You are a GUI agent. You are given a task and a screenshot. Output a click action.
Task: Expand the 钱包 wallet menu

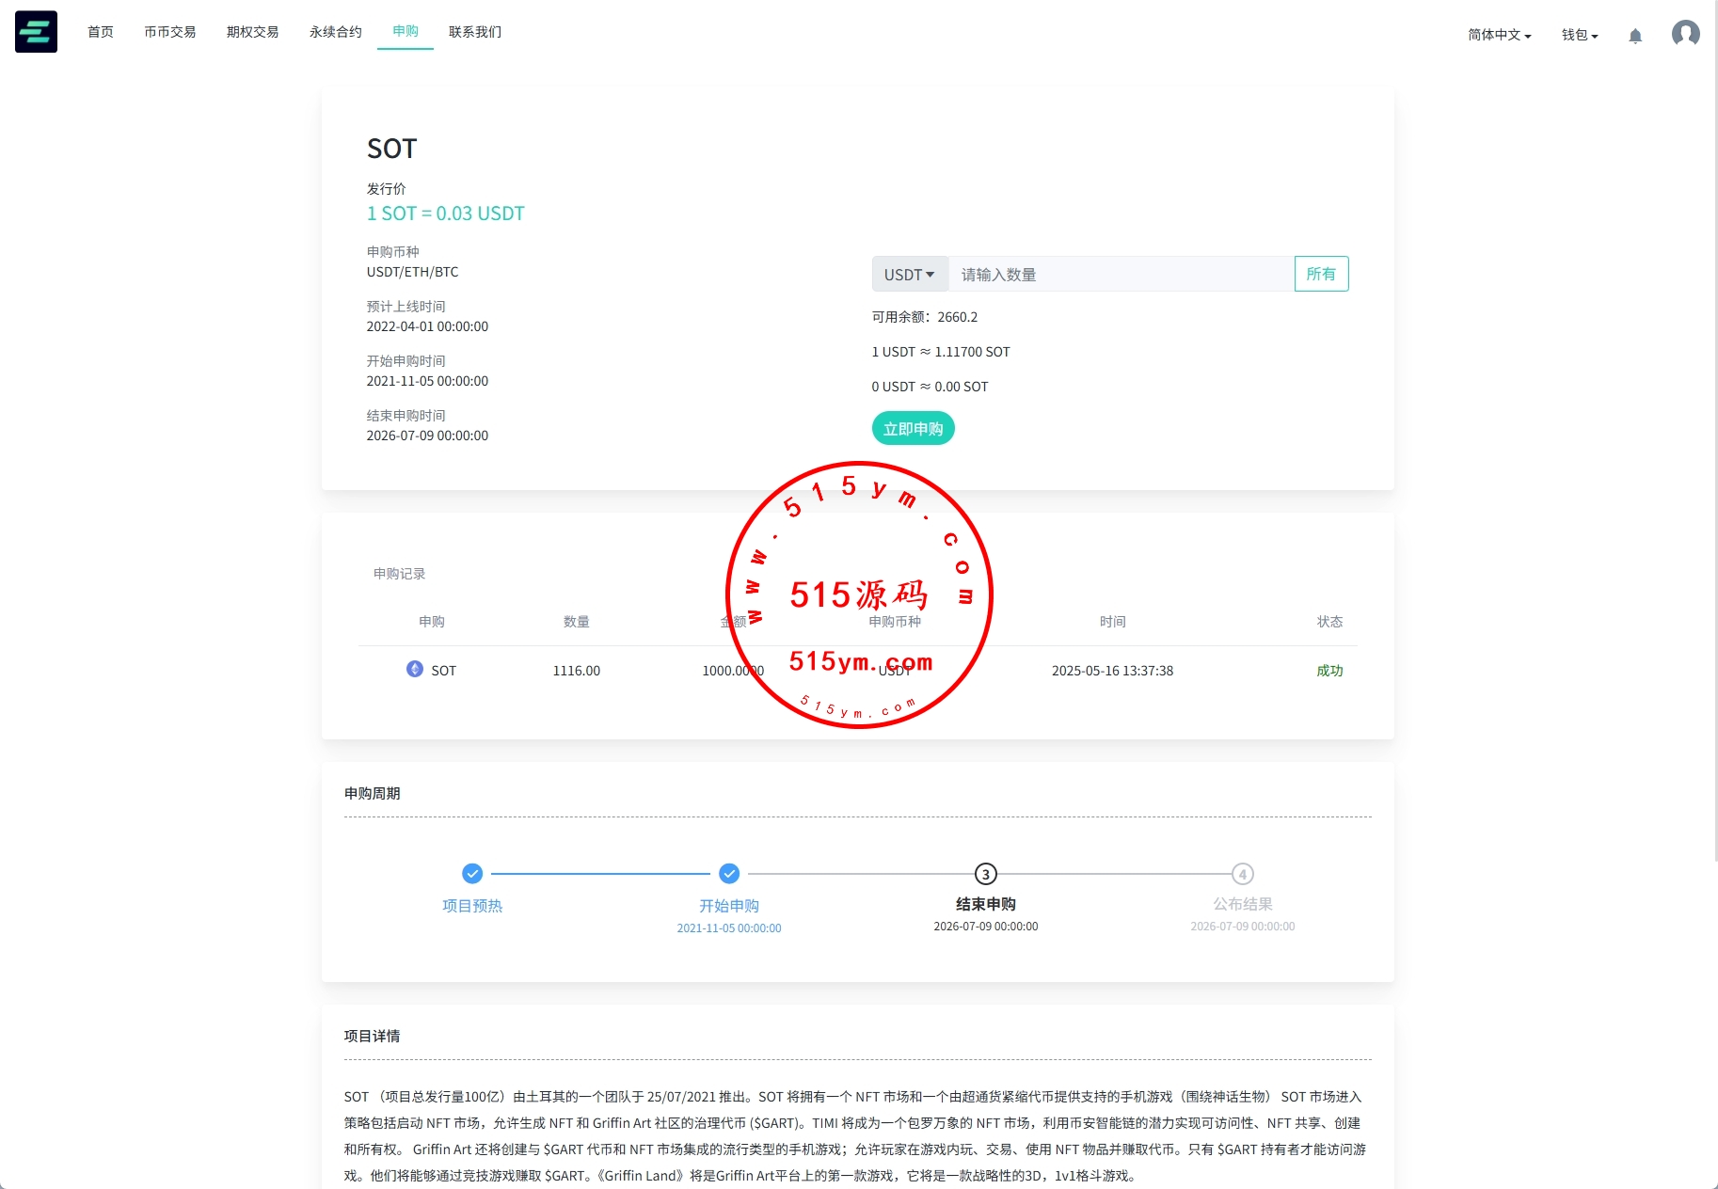1580,35
